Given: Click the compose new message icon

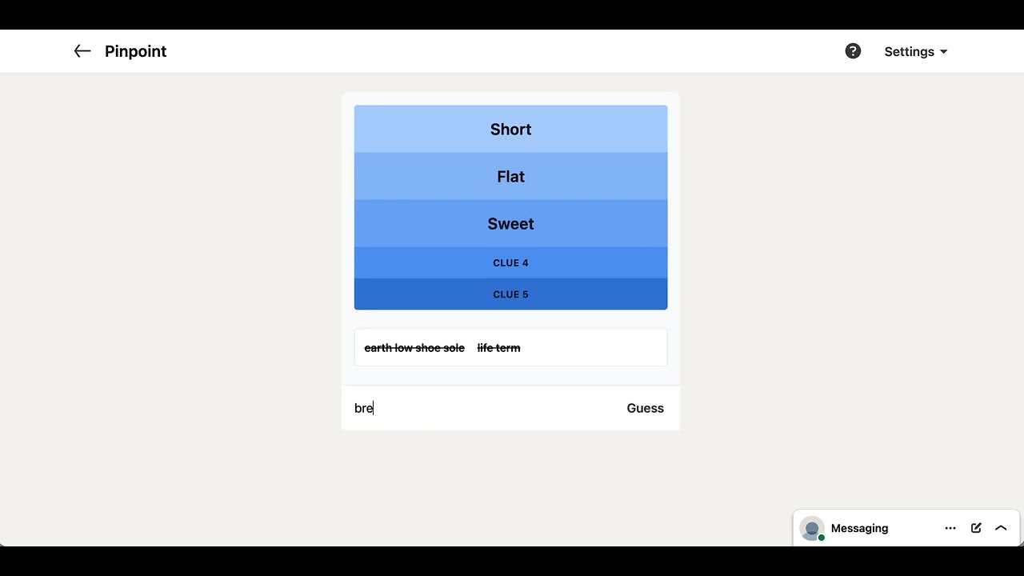Looking at the screenshot, I should [x=976, y=528].
